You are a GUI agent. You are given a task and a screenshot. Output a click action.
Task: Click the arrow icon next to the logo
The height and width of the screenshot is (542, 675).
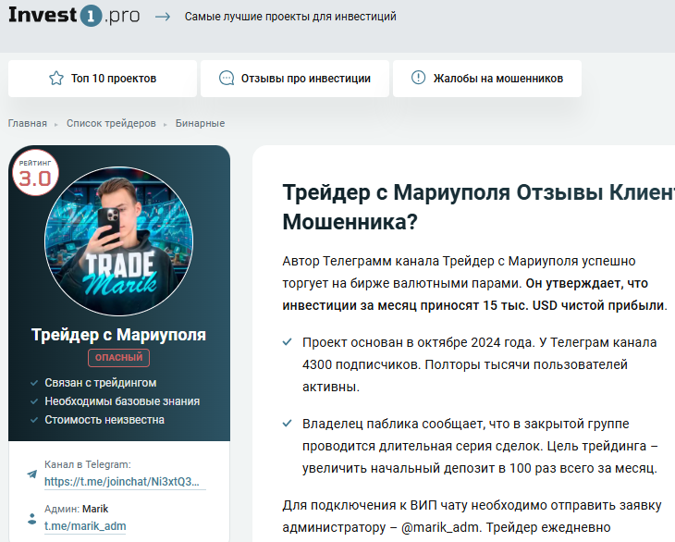[163, 17]
